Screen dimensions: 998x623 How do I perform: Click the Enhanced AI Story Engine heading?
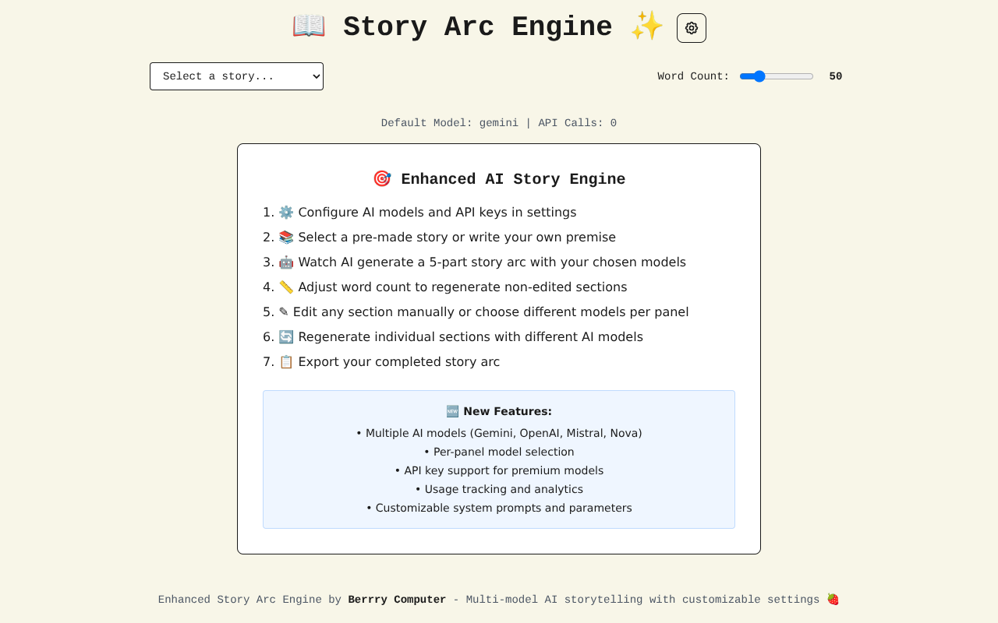(x=513, y=178)
